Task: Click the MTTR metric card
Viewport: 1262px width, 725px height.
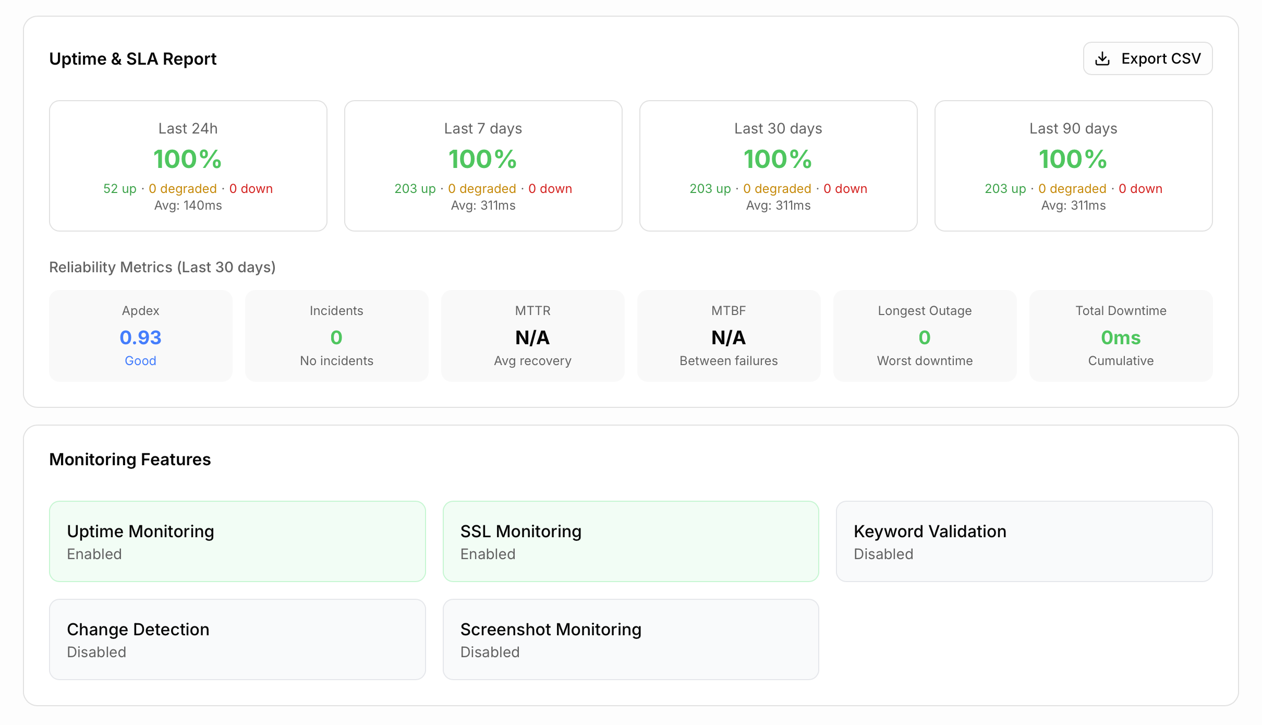Action: pos(532,335)
